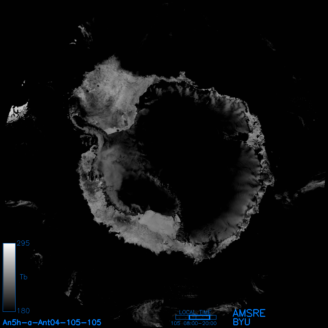Click the 180 color bar minimum label
The height and width of the screenshot is (328, 328).
tap(23, 311)
